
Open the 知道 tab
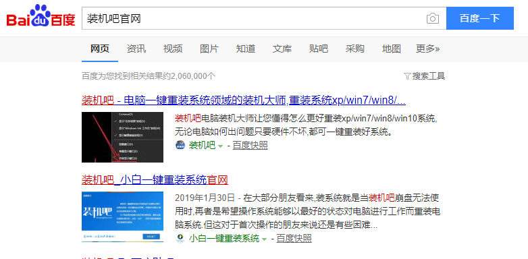pos(246,49)
